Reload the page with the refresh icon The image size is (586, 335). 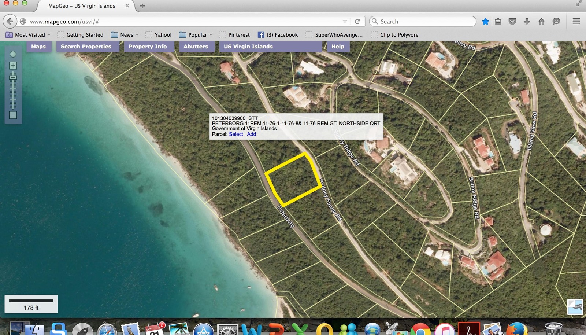point(357,22)
